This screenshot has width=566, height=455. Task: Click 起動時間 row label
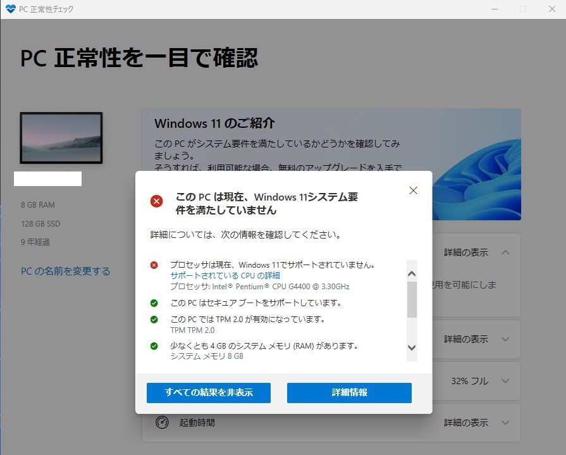click(x=197, y=423)
